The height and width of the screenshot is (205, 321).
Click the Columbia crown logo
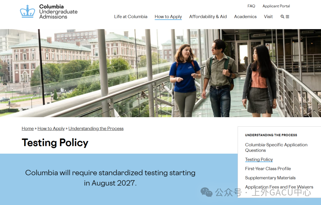coord(27,11)
